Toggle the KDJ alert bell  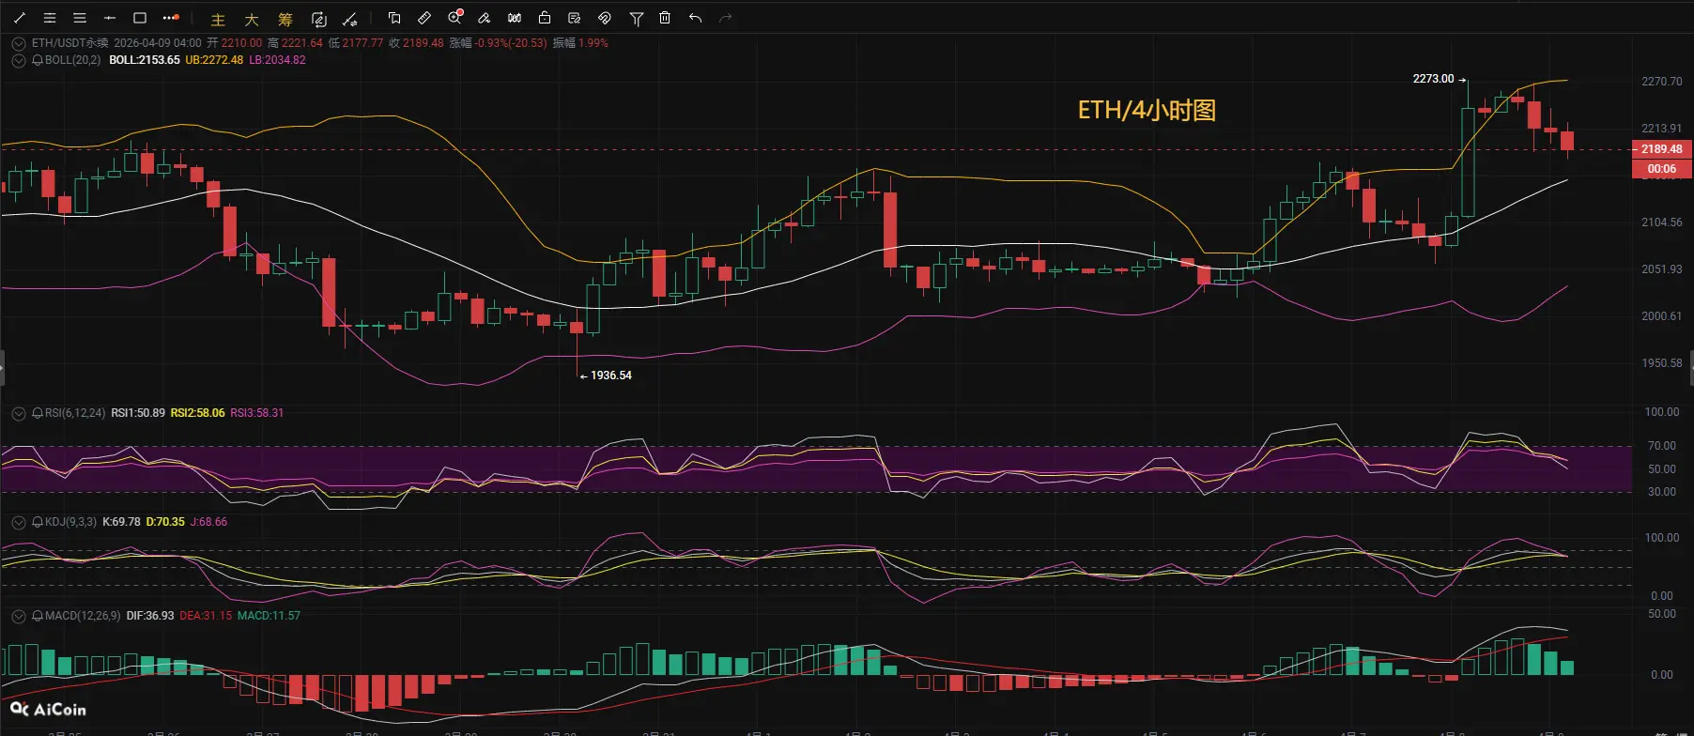click(38, 522)
